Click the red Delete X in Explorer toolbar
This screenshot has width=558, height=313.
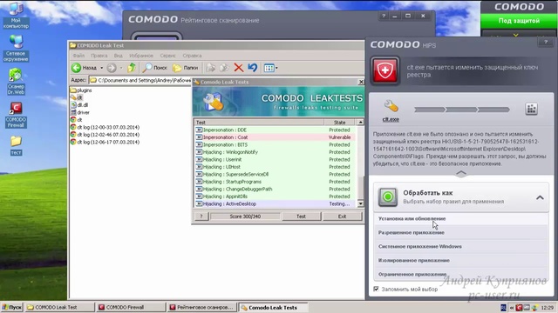coord(238,68)
